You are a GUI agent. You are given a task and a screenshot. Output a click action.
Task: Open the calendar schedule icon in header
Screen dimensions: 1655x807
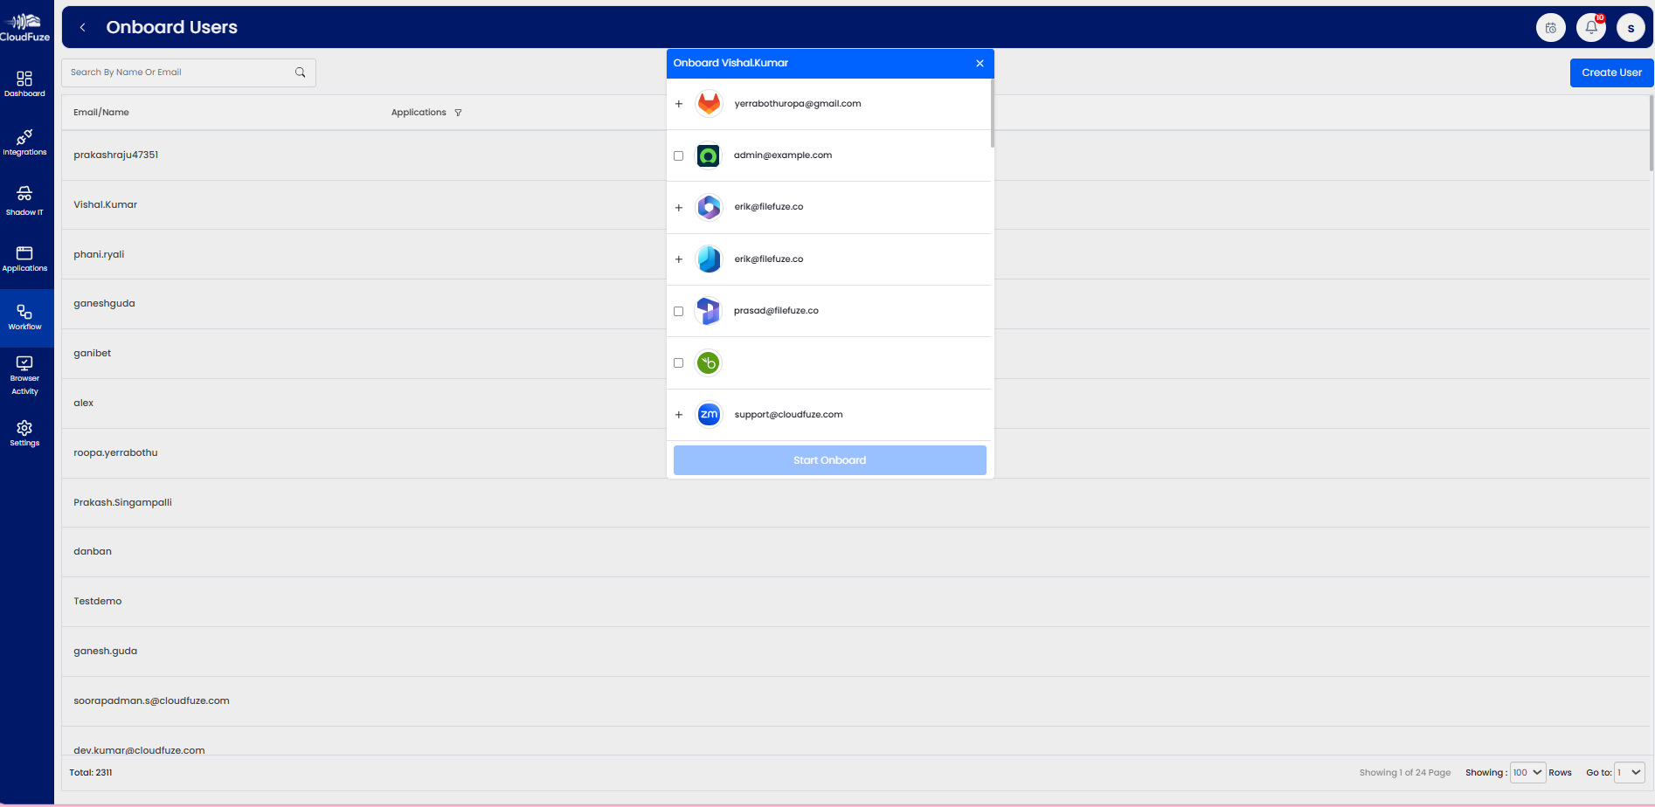tap(1550, 28)
